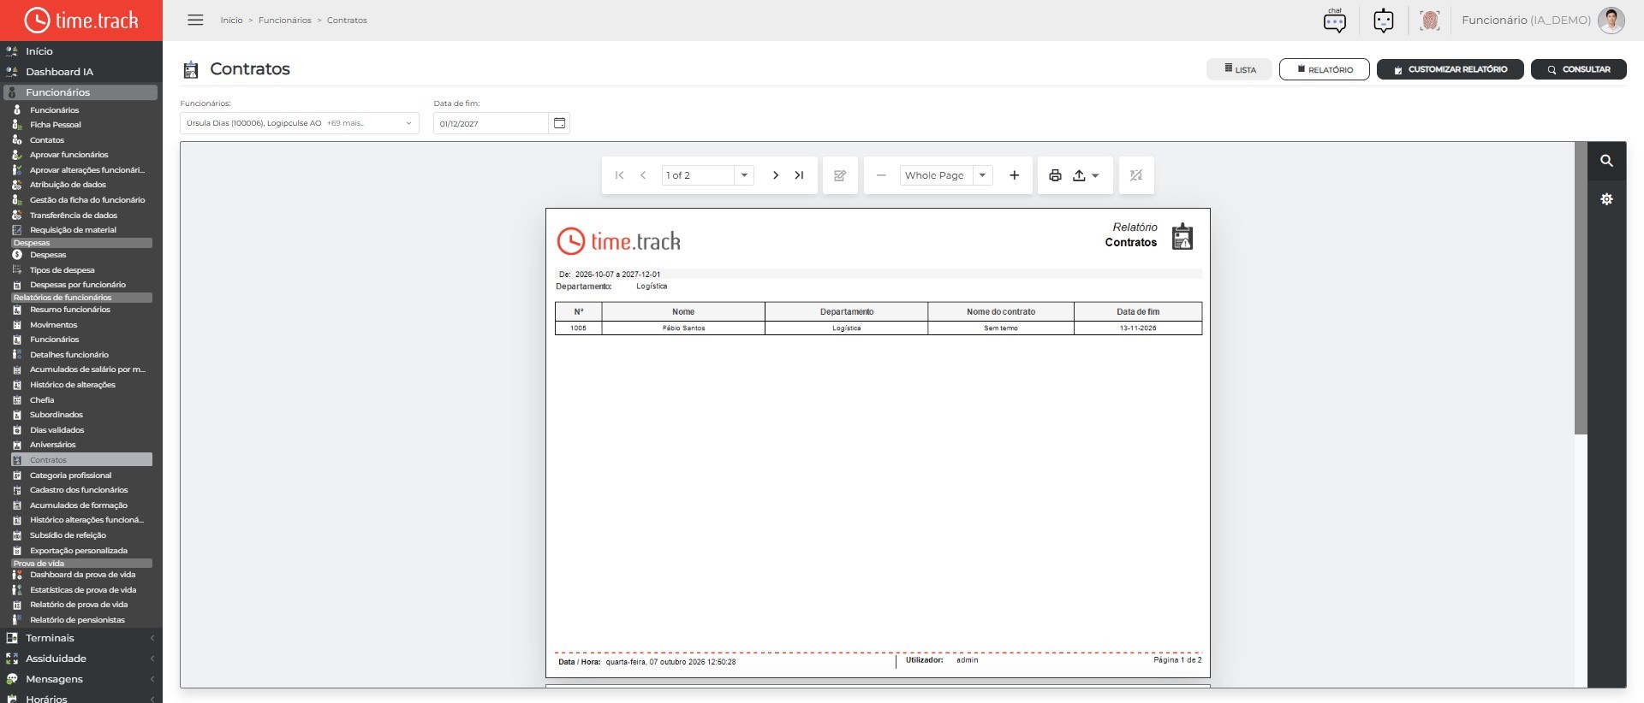Advance to the next report page
Screen dimensions: 1644x703
pyautogui.click(x=776, y=175)
